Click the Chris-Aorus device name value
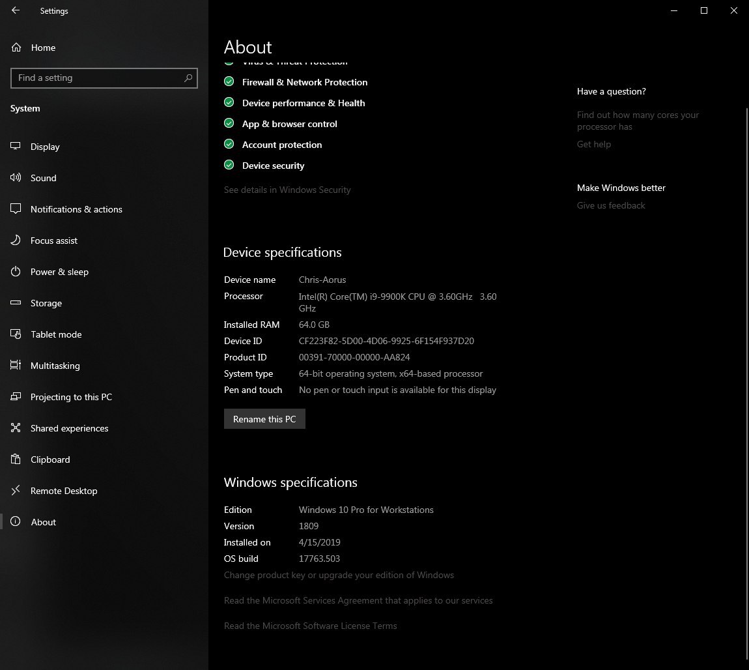The width and height of the screenshot is (749, 670). pos(322,280)
